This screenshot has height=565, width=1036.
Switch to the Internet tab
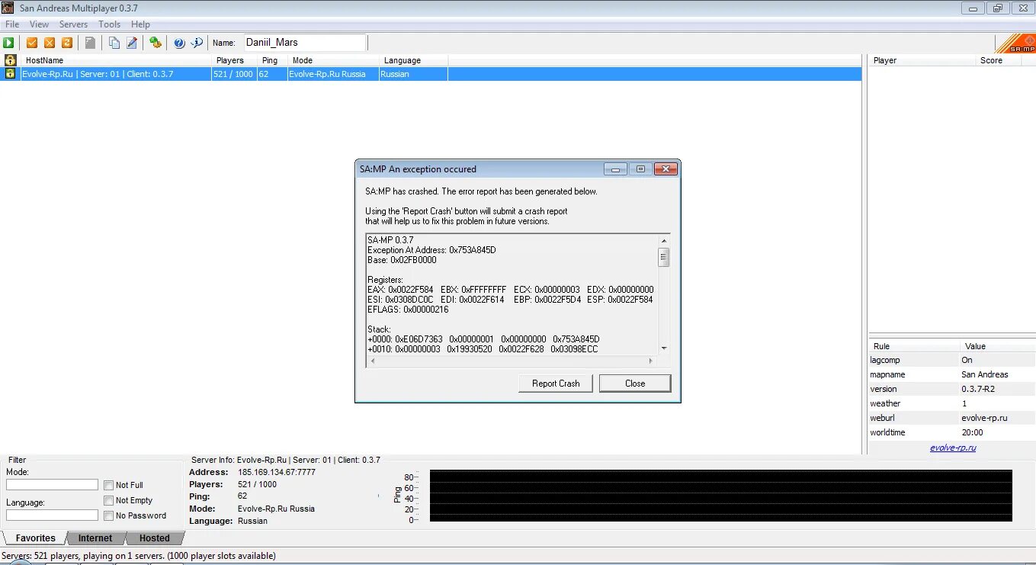pyautogui.click(x=95, y=538)
